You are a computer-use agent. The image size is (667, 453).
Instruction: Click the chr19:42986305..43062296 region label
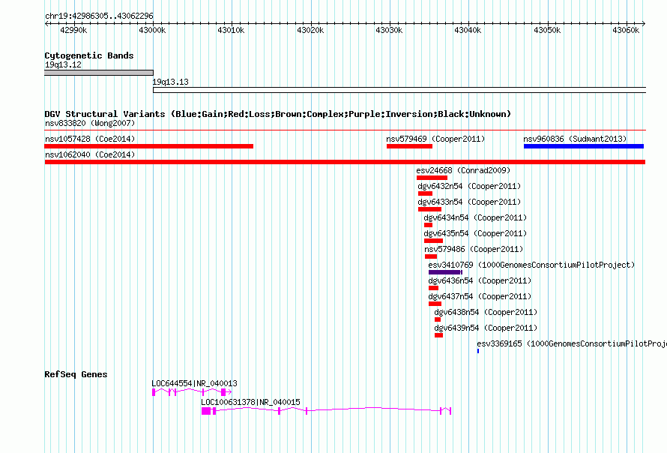coord(99,16)
